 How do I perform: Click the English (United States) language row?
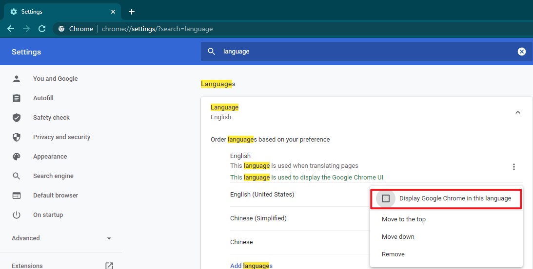click(x=262, y=195)
